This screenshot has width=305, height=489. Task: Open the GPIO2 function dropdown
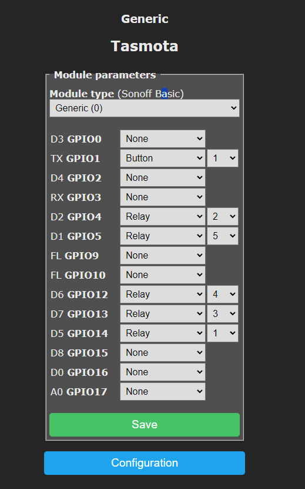pyautogui.click(x=163, y=178)
